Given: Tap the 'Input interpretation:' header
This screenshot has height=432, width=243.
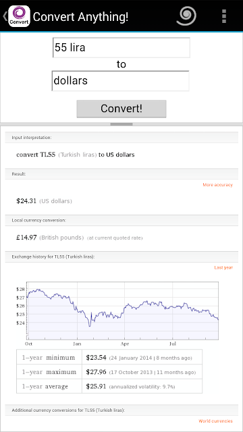Looking at the screenshot, I should point(122,137).
